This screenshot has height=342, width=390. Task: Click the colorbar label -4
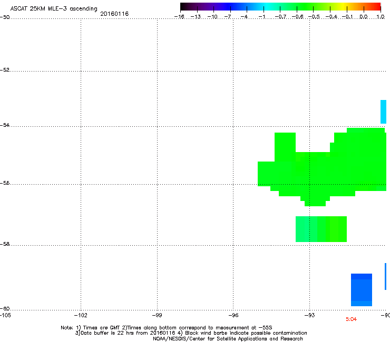point(244,17)
